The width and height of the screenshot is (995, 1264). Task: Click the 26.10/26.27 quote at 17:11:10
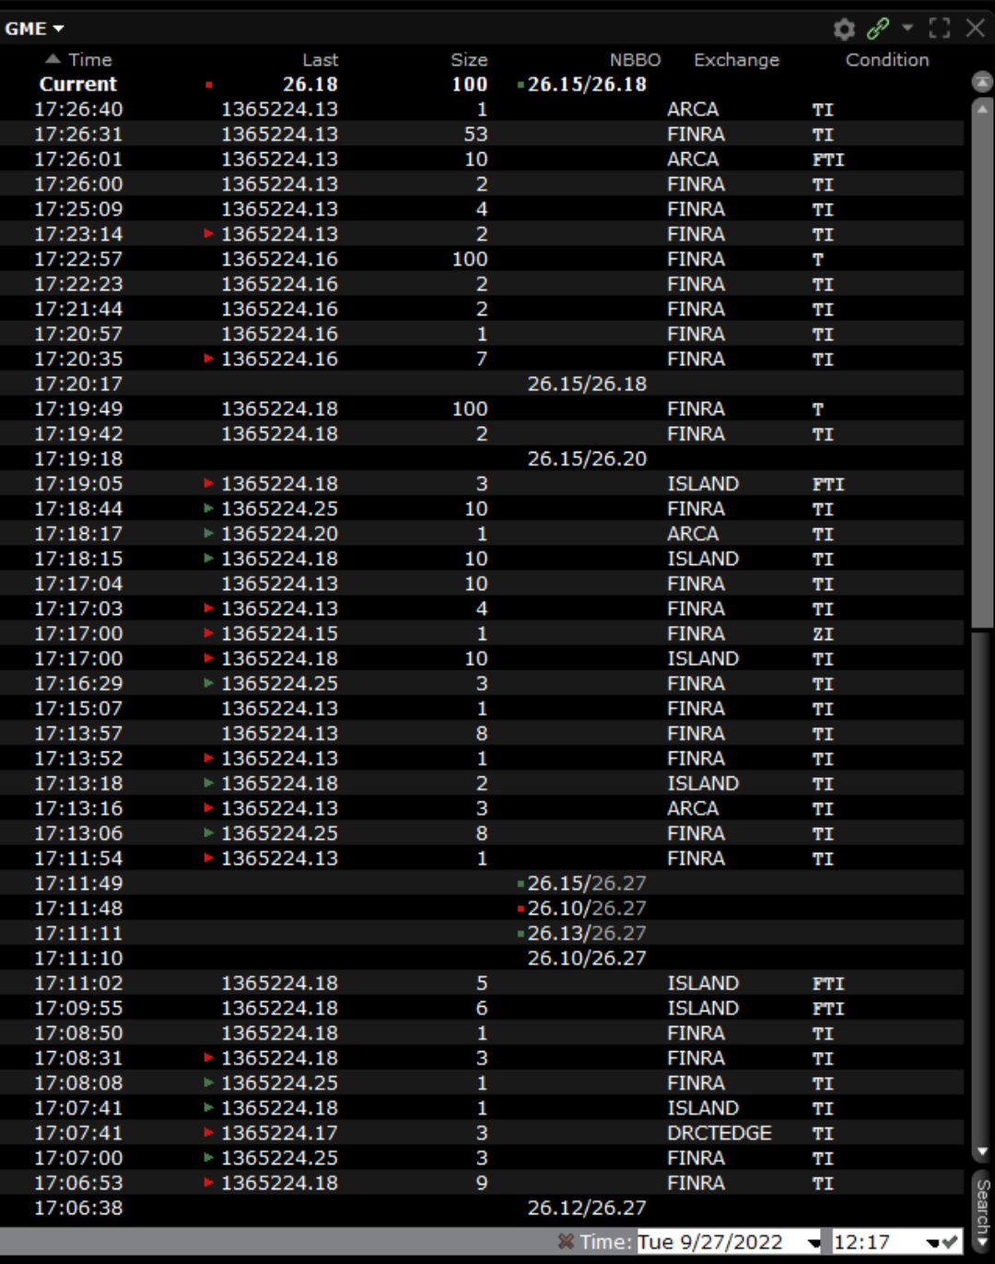click(587, 957)
